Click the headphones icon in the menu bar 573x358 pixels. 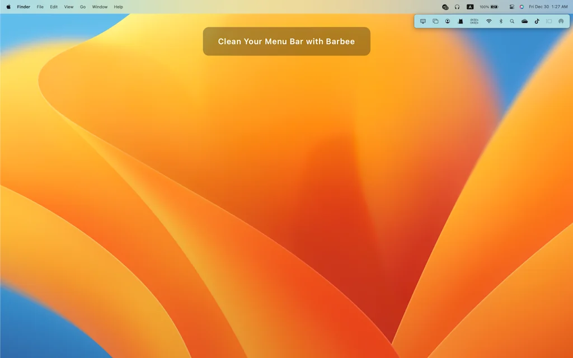[457, 7]
